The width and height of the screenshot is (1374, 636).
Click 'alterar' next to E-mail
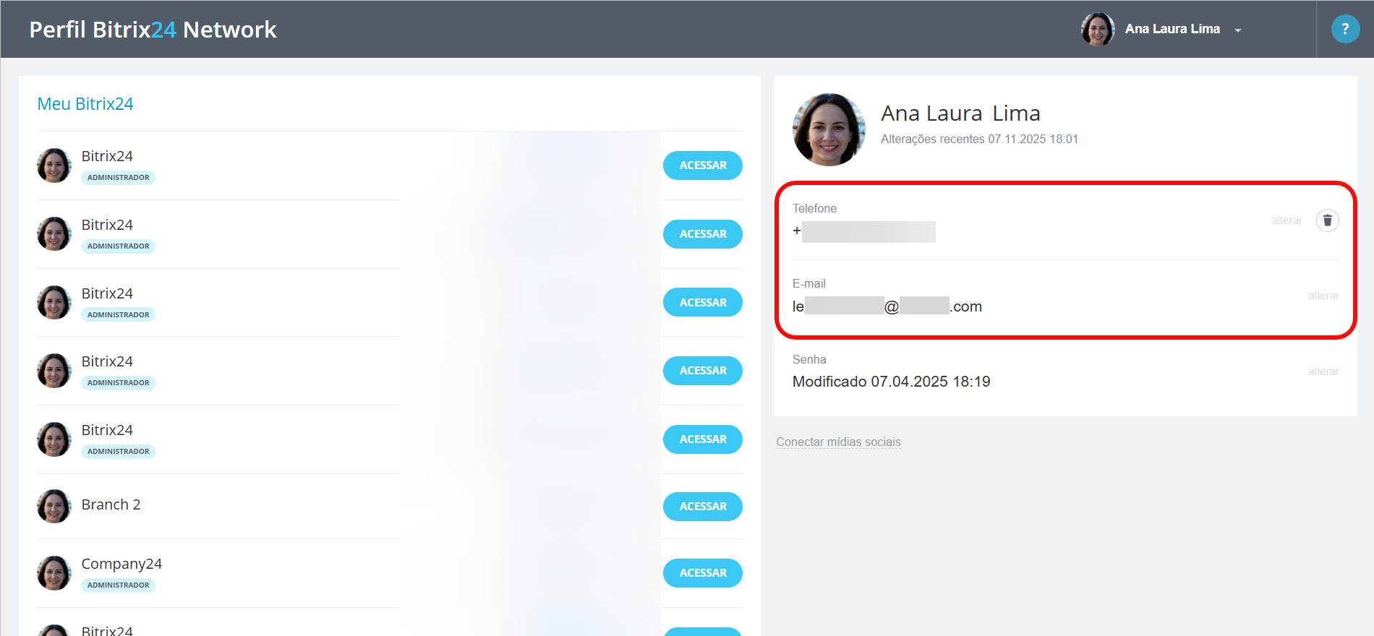point(1323,296)
